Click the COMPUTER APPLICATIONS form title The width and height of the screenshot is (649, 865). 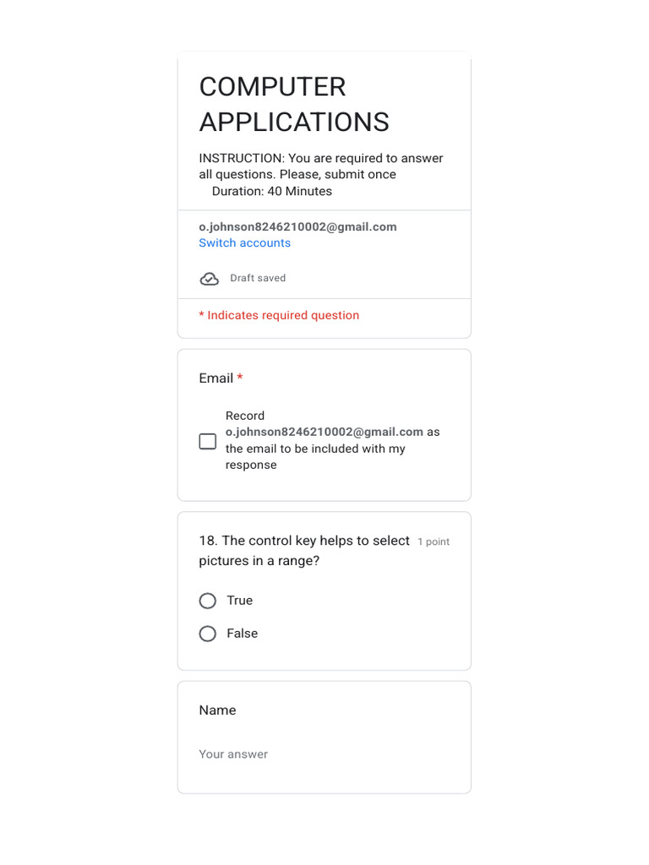(294, 104)
